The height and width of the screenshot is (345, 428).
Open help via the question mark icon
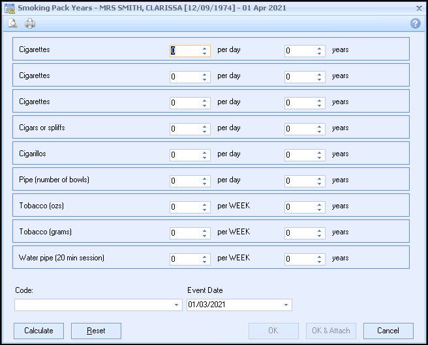(x=415, y=23)
